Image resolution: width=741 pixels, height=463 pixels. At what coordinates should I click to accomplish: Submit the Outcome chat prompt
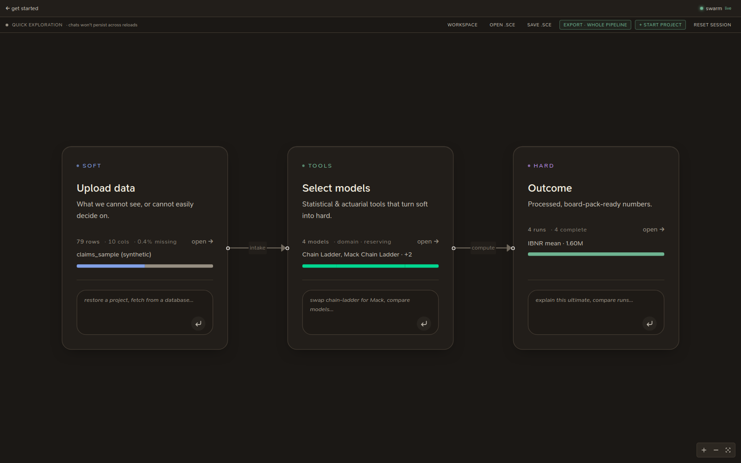click(649, 324)
